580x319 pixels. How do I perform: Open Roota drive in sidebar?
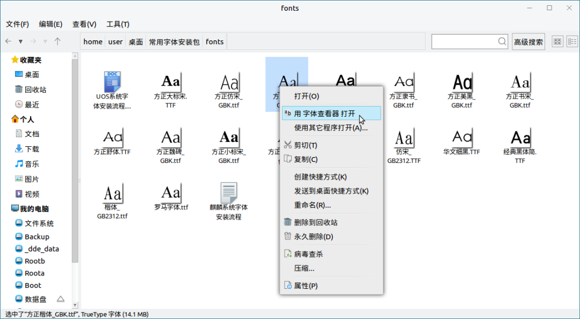(x=30, y=273)
